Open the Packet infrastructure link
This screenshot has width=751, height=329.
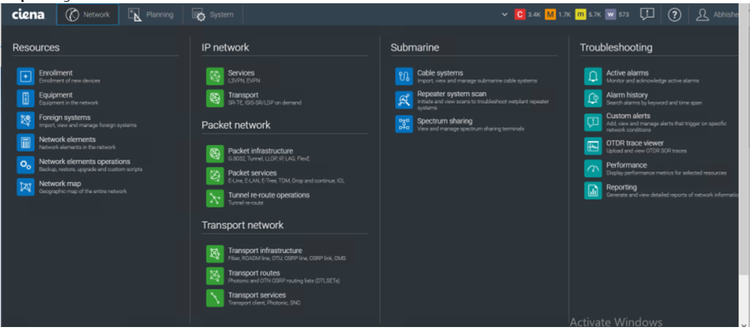(x=260, y=151)
